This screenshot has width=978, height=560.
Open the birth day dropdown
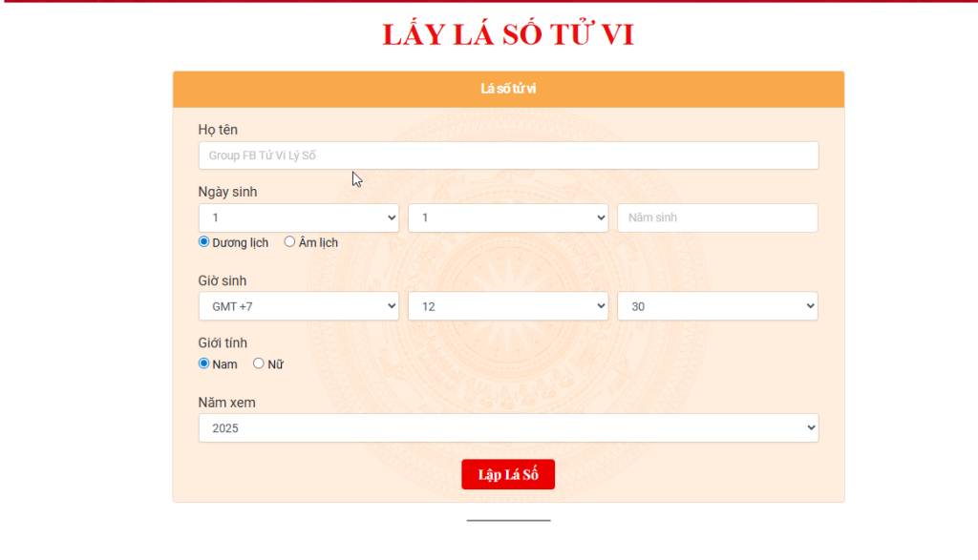click(298, 218)
